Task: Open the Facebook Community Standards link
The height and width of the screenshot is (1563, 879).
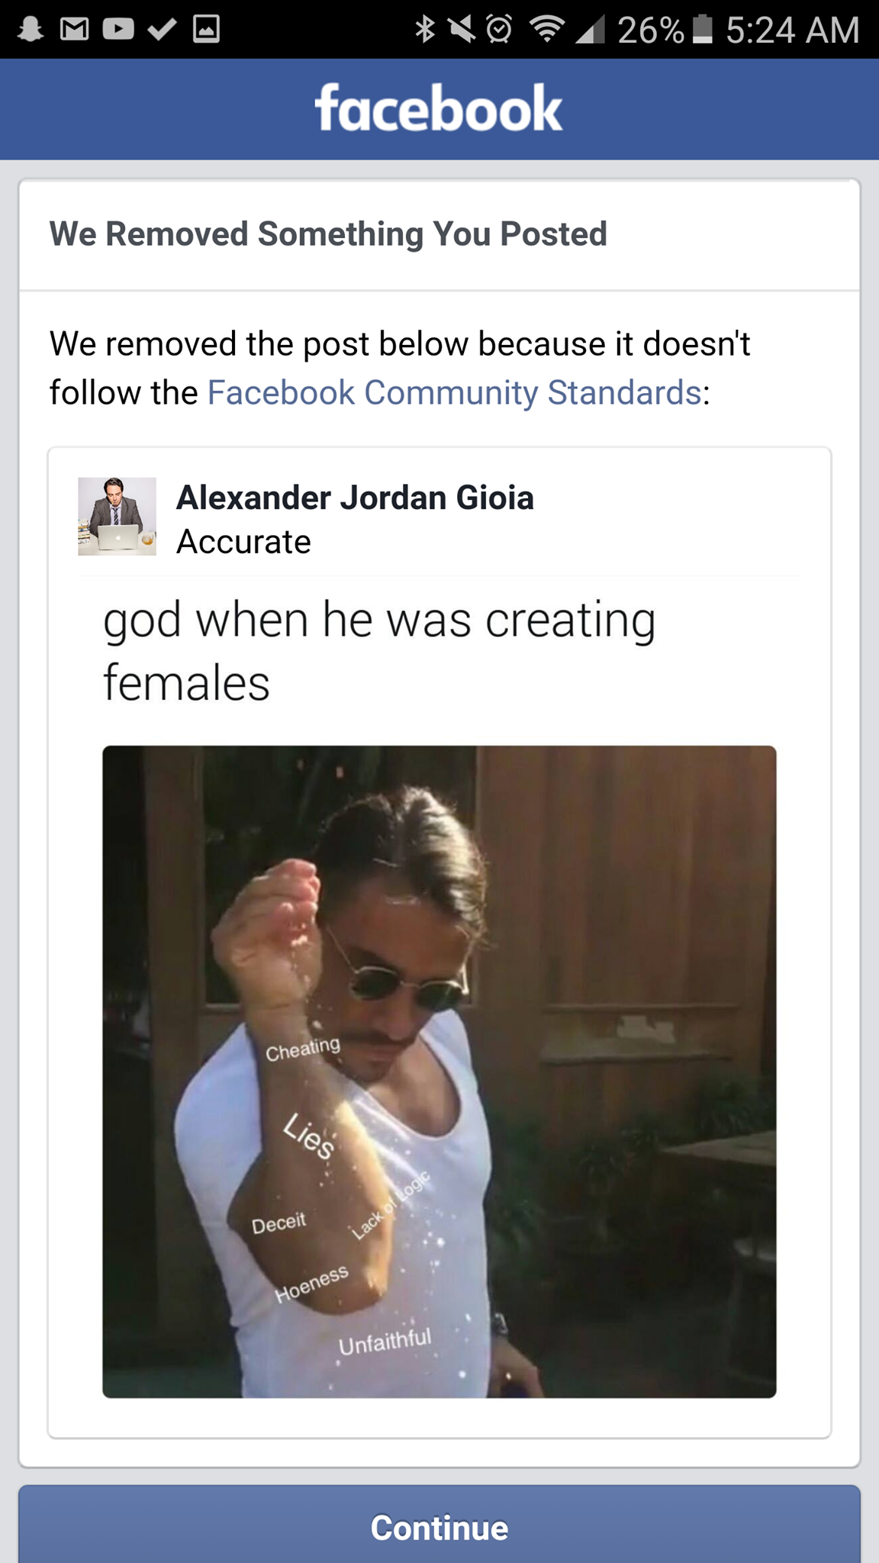Action: 454,392
